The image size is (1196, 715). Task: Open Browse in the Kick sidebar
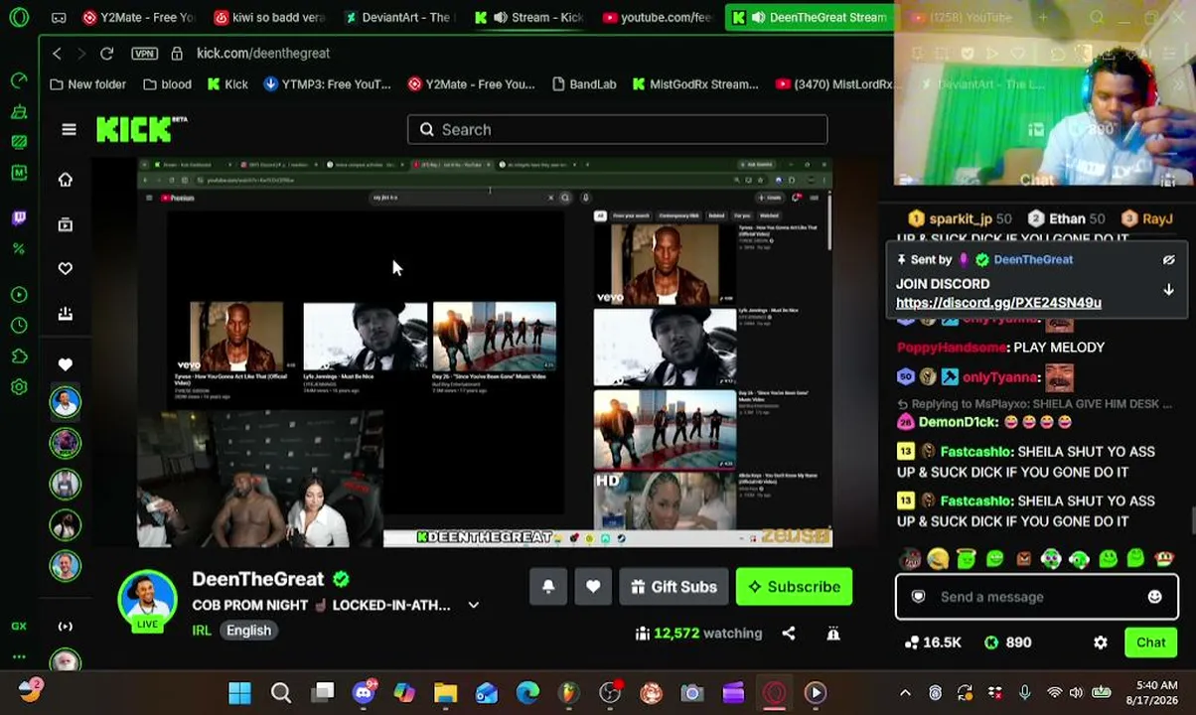[x=66, y=224]
